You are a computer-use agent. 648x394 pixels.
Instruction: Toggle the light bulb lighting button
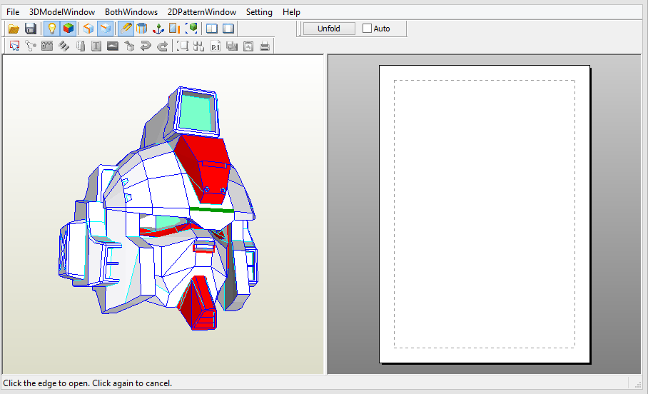(51, 29)
